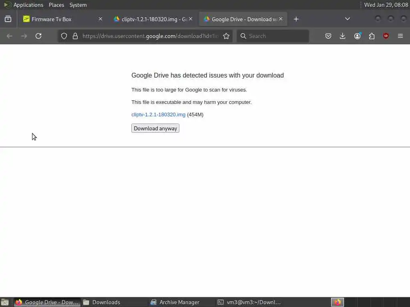Focus the Search input box
410x307 pixels.
[273, 36]
